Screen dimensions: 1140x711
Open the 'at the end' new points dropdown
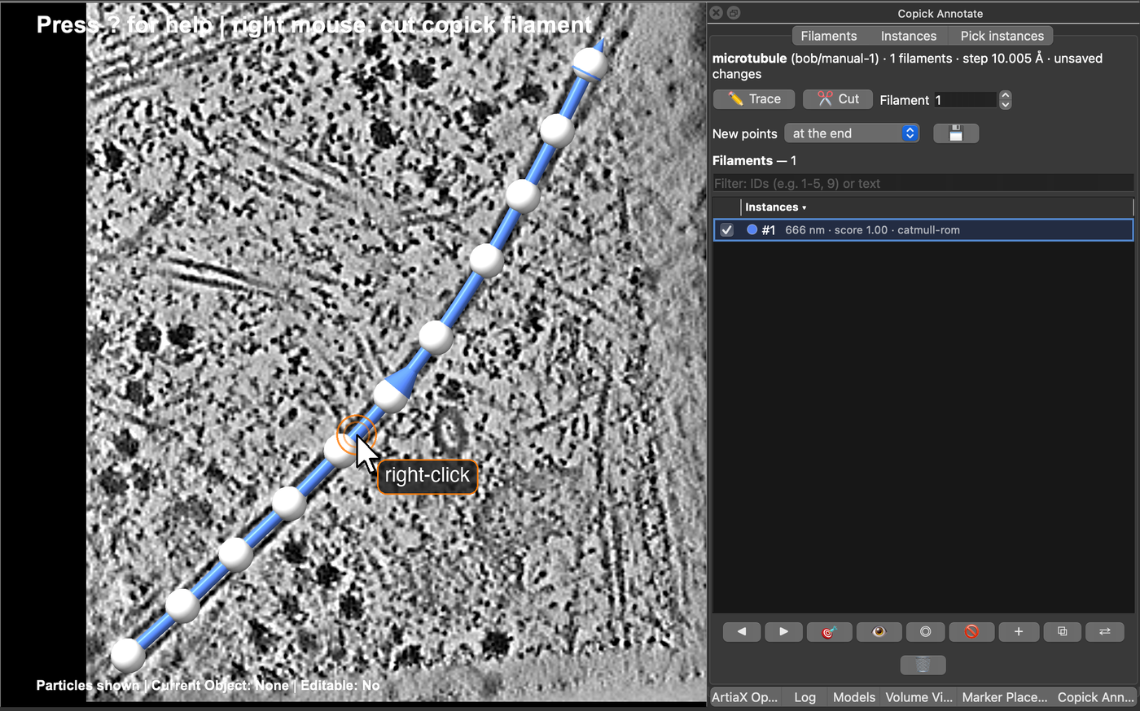[x=852, y=133]
